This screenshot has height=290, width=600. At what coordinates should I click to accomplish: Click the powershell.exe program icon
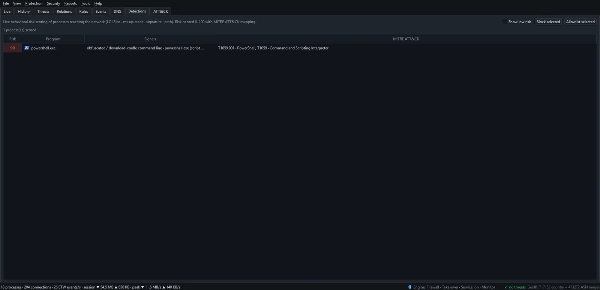point(27,48)
